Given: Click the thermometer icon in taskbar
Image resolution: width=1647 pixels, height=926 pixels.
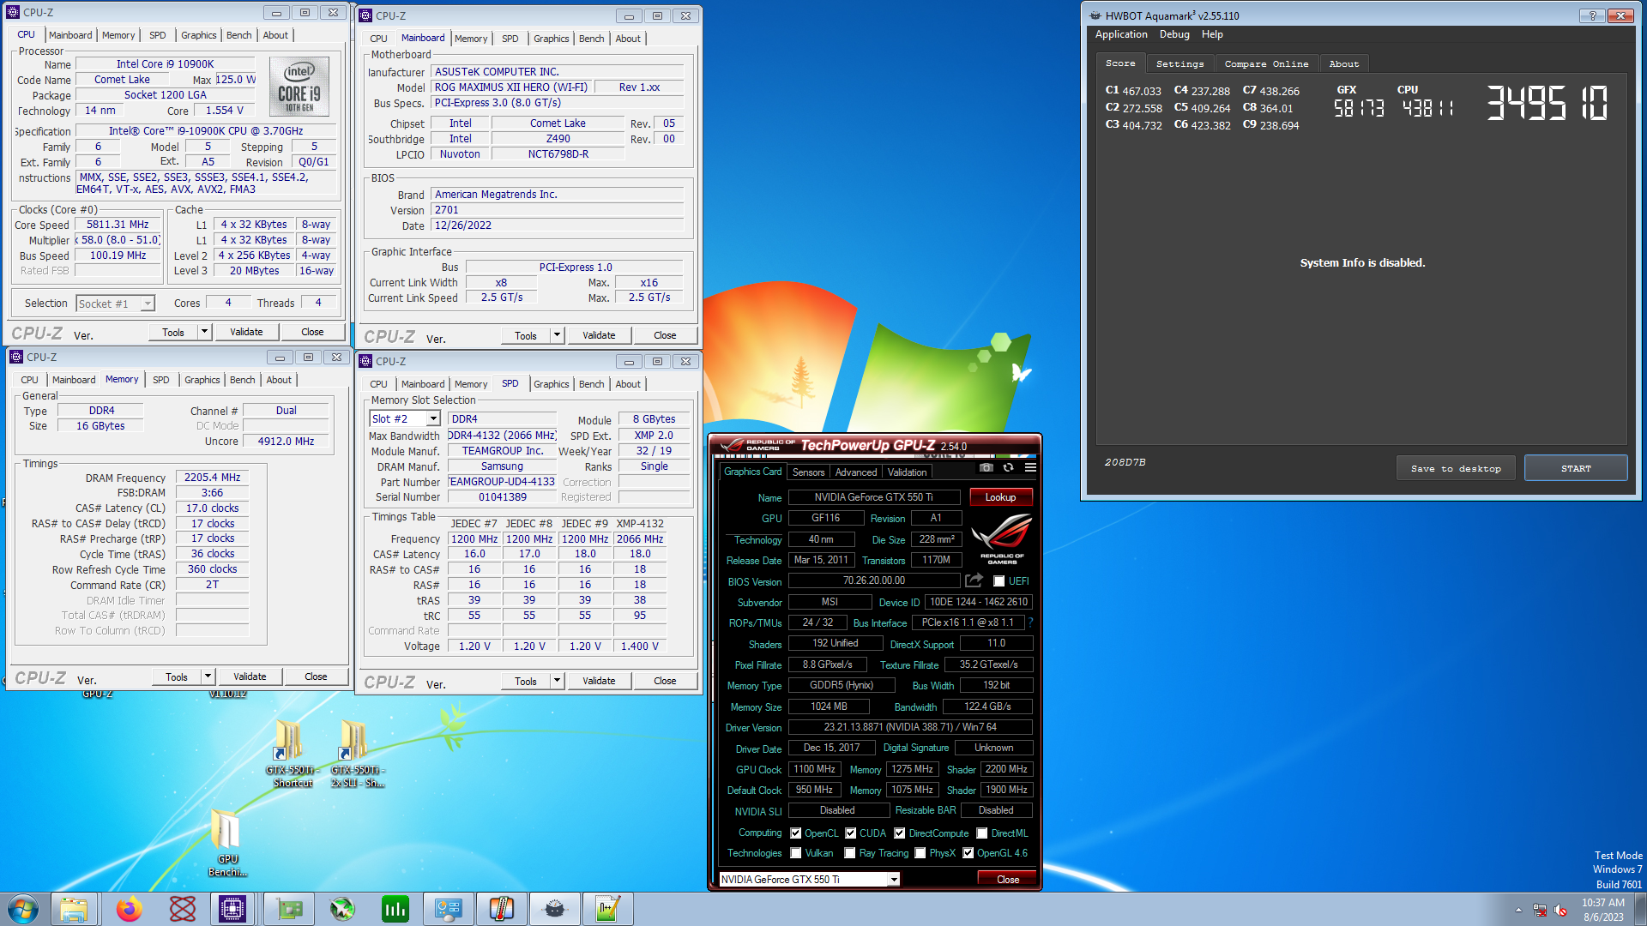Looking at the screenshot, I should pyautogui.click(x=502, y=909).
